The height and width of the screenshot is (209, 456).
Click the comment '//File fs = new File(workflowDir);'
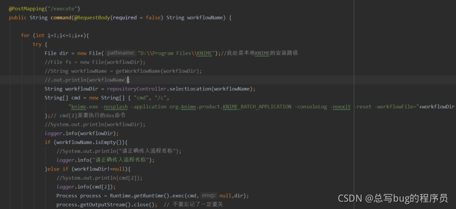[x=95, y=62]
